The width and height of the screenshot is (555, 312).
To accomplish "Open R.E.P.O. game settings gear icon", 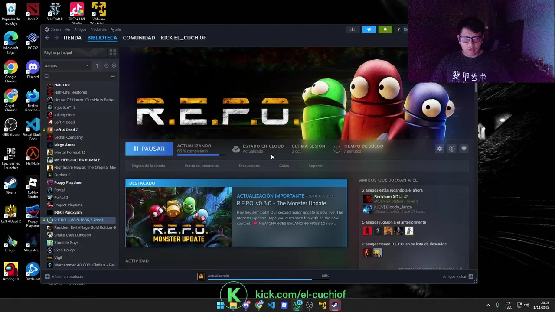I will pos(440,149).
